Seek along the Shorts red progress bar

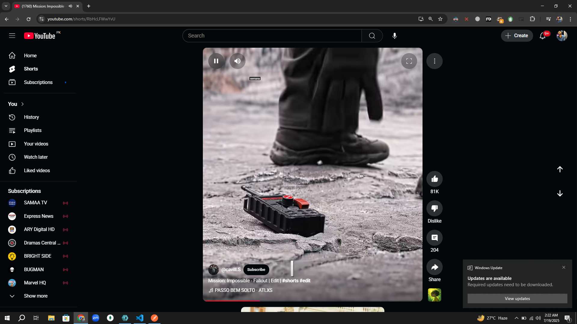coord(313,300)
